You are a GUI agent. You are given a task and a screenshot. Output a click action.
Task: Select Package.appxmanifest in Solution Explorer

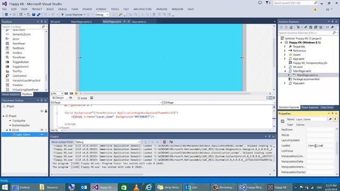coord(306,79)
